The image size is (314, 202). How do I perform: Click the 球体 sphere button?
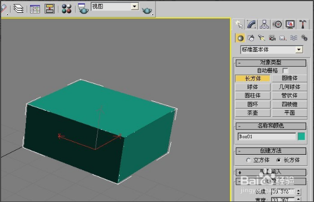(253, 87)
